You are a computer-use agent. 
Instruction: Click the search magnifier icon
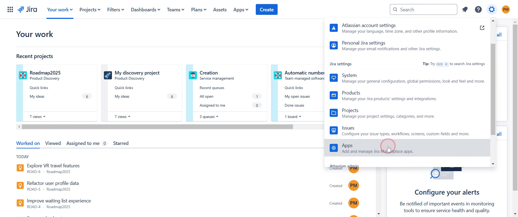click(x=395, y=10)
